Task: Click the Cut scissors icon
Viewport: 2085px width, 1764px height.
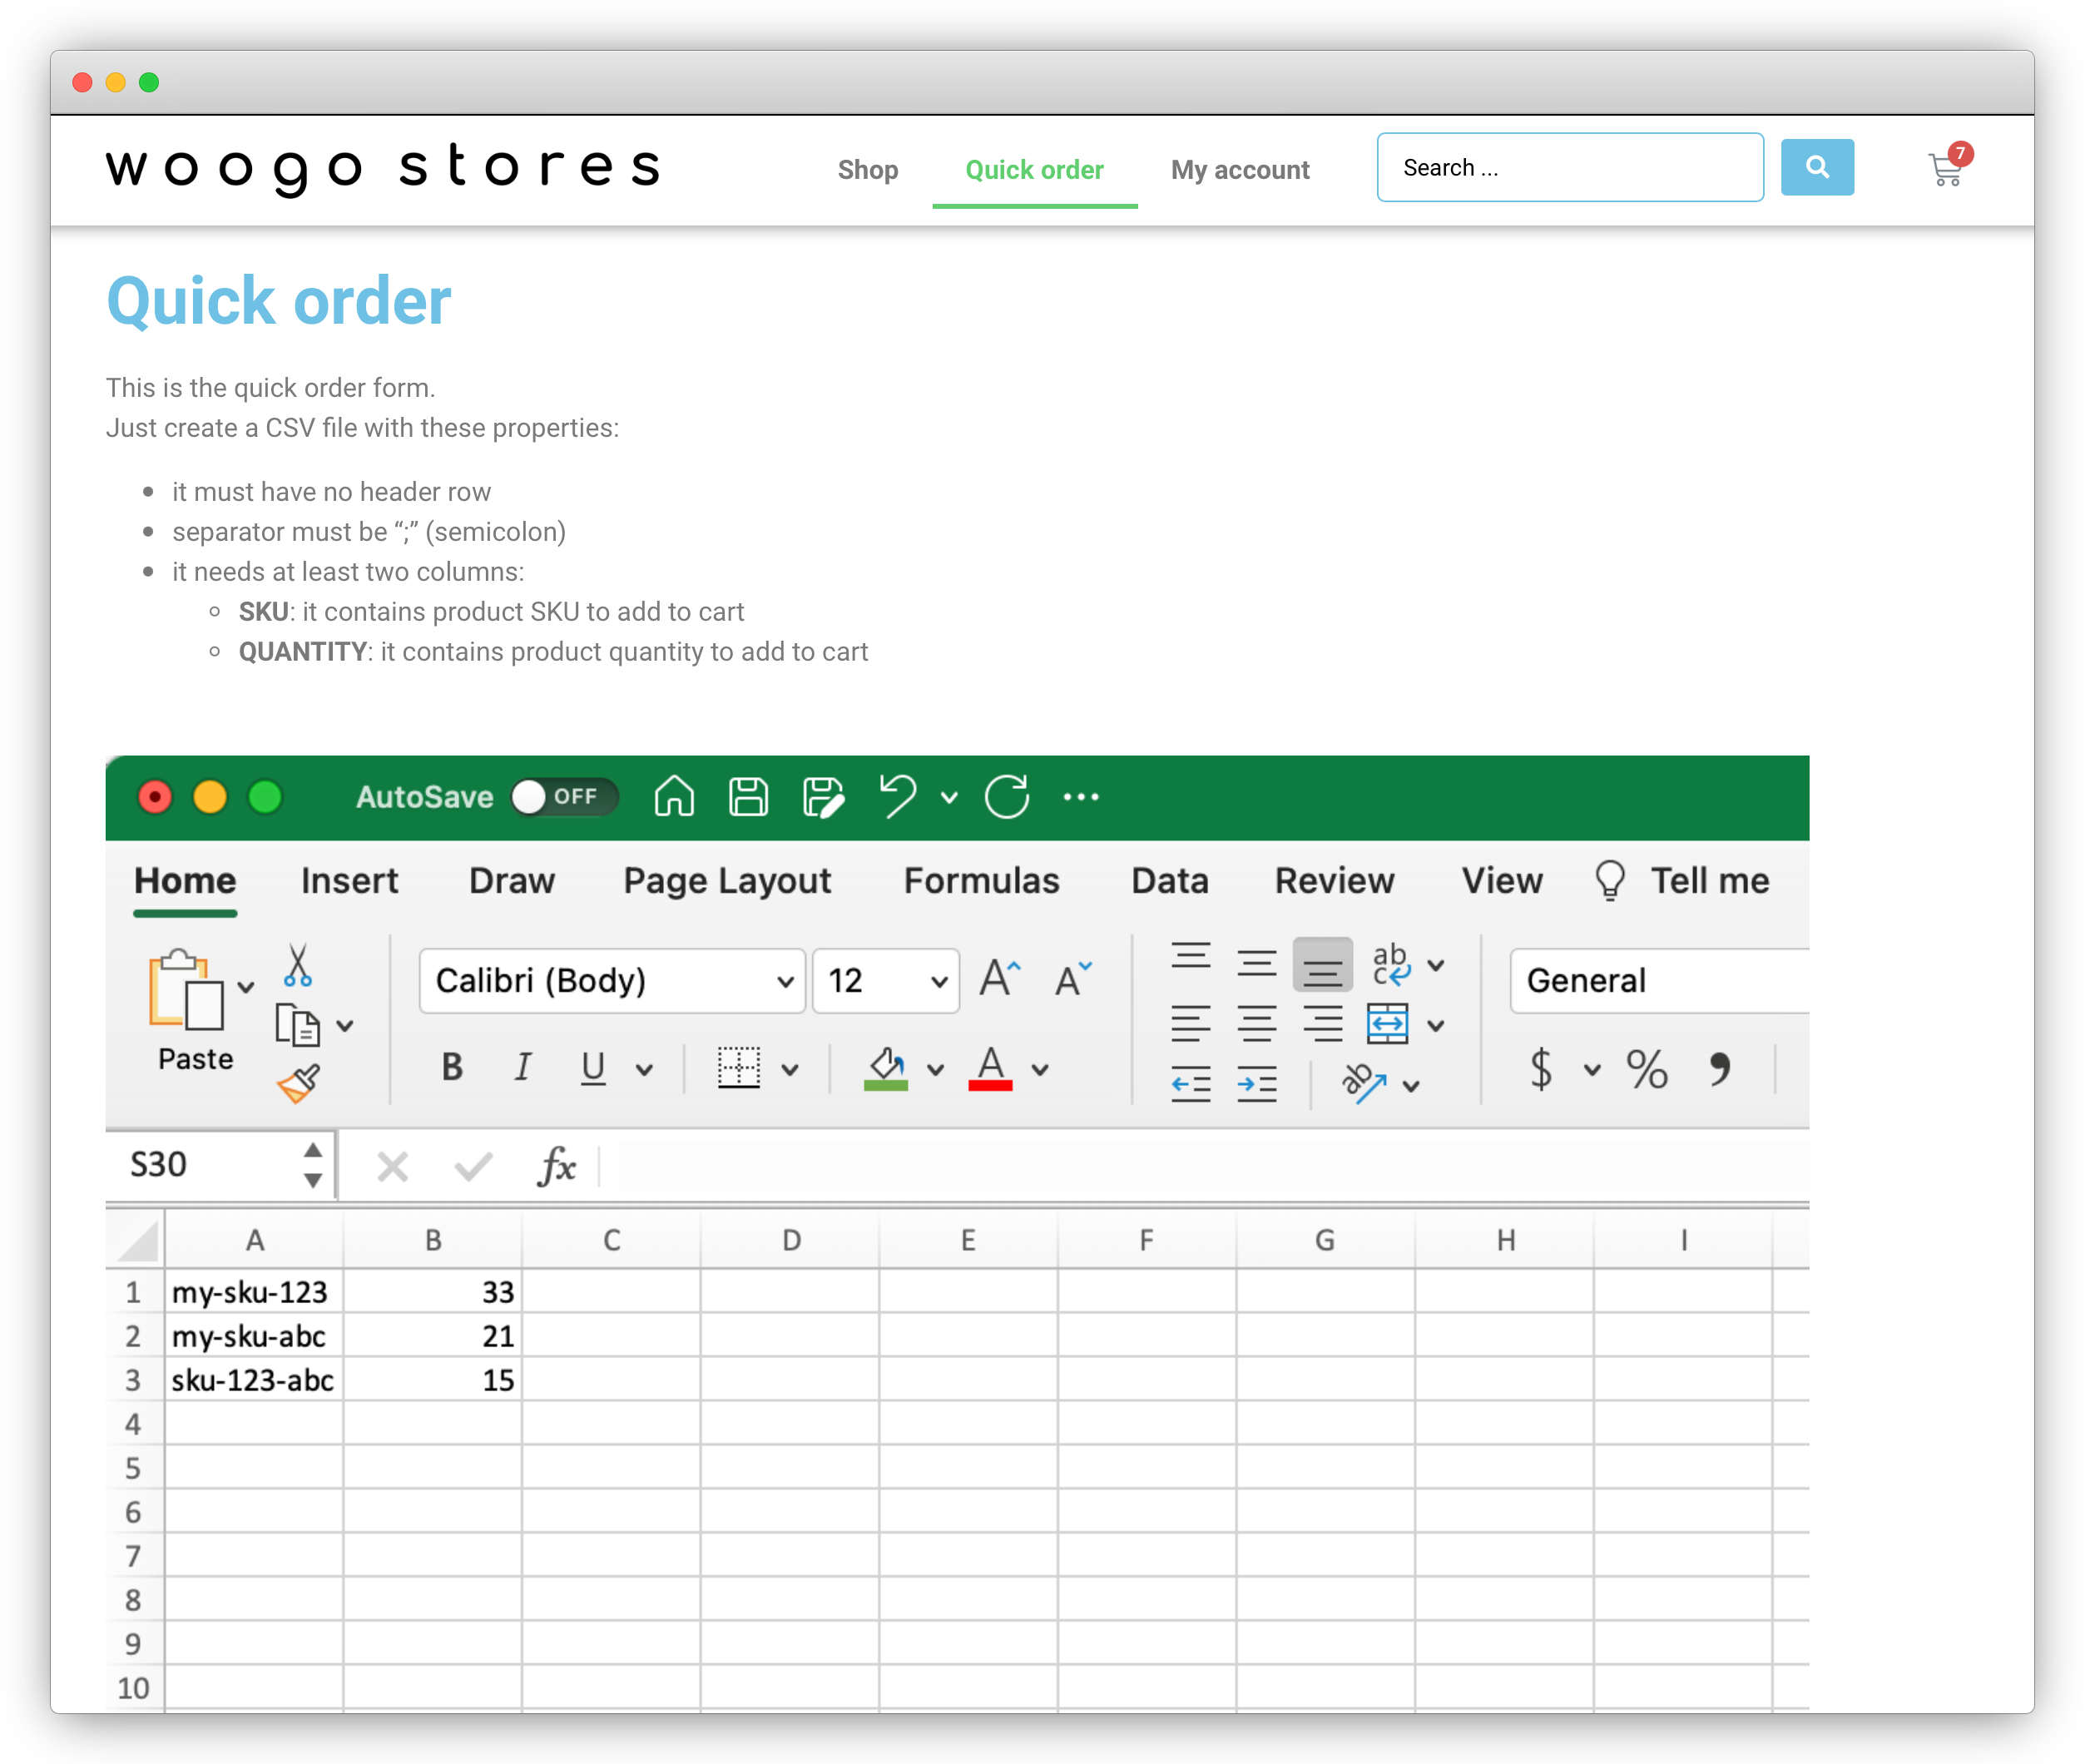Action: (297, 965)
